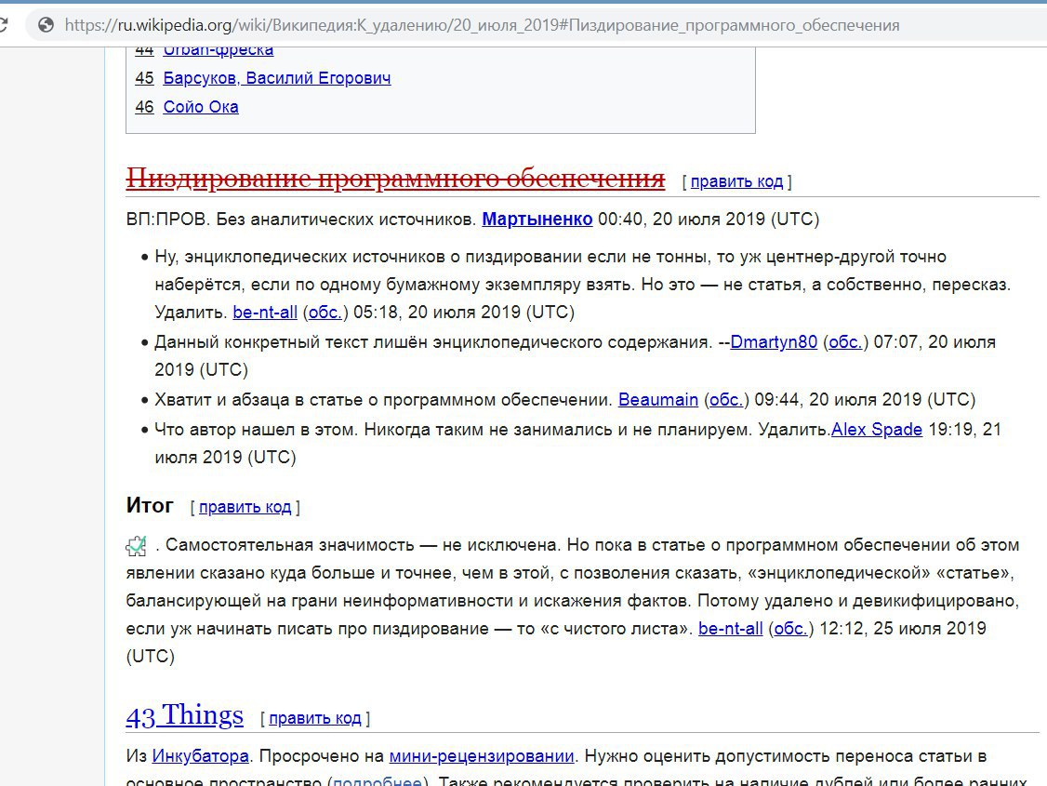Open обс. link dated 12:12, 25 июля
The width and height of the screenshot is (1047, 786).
(x=791, y=629)
